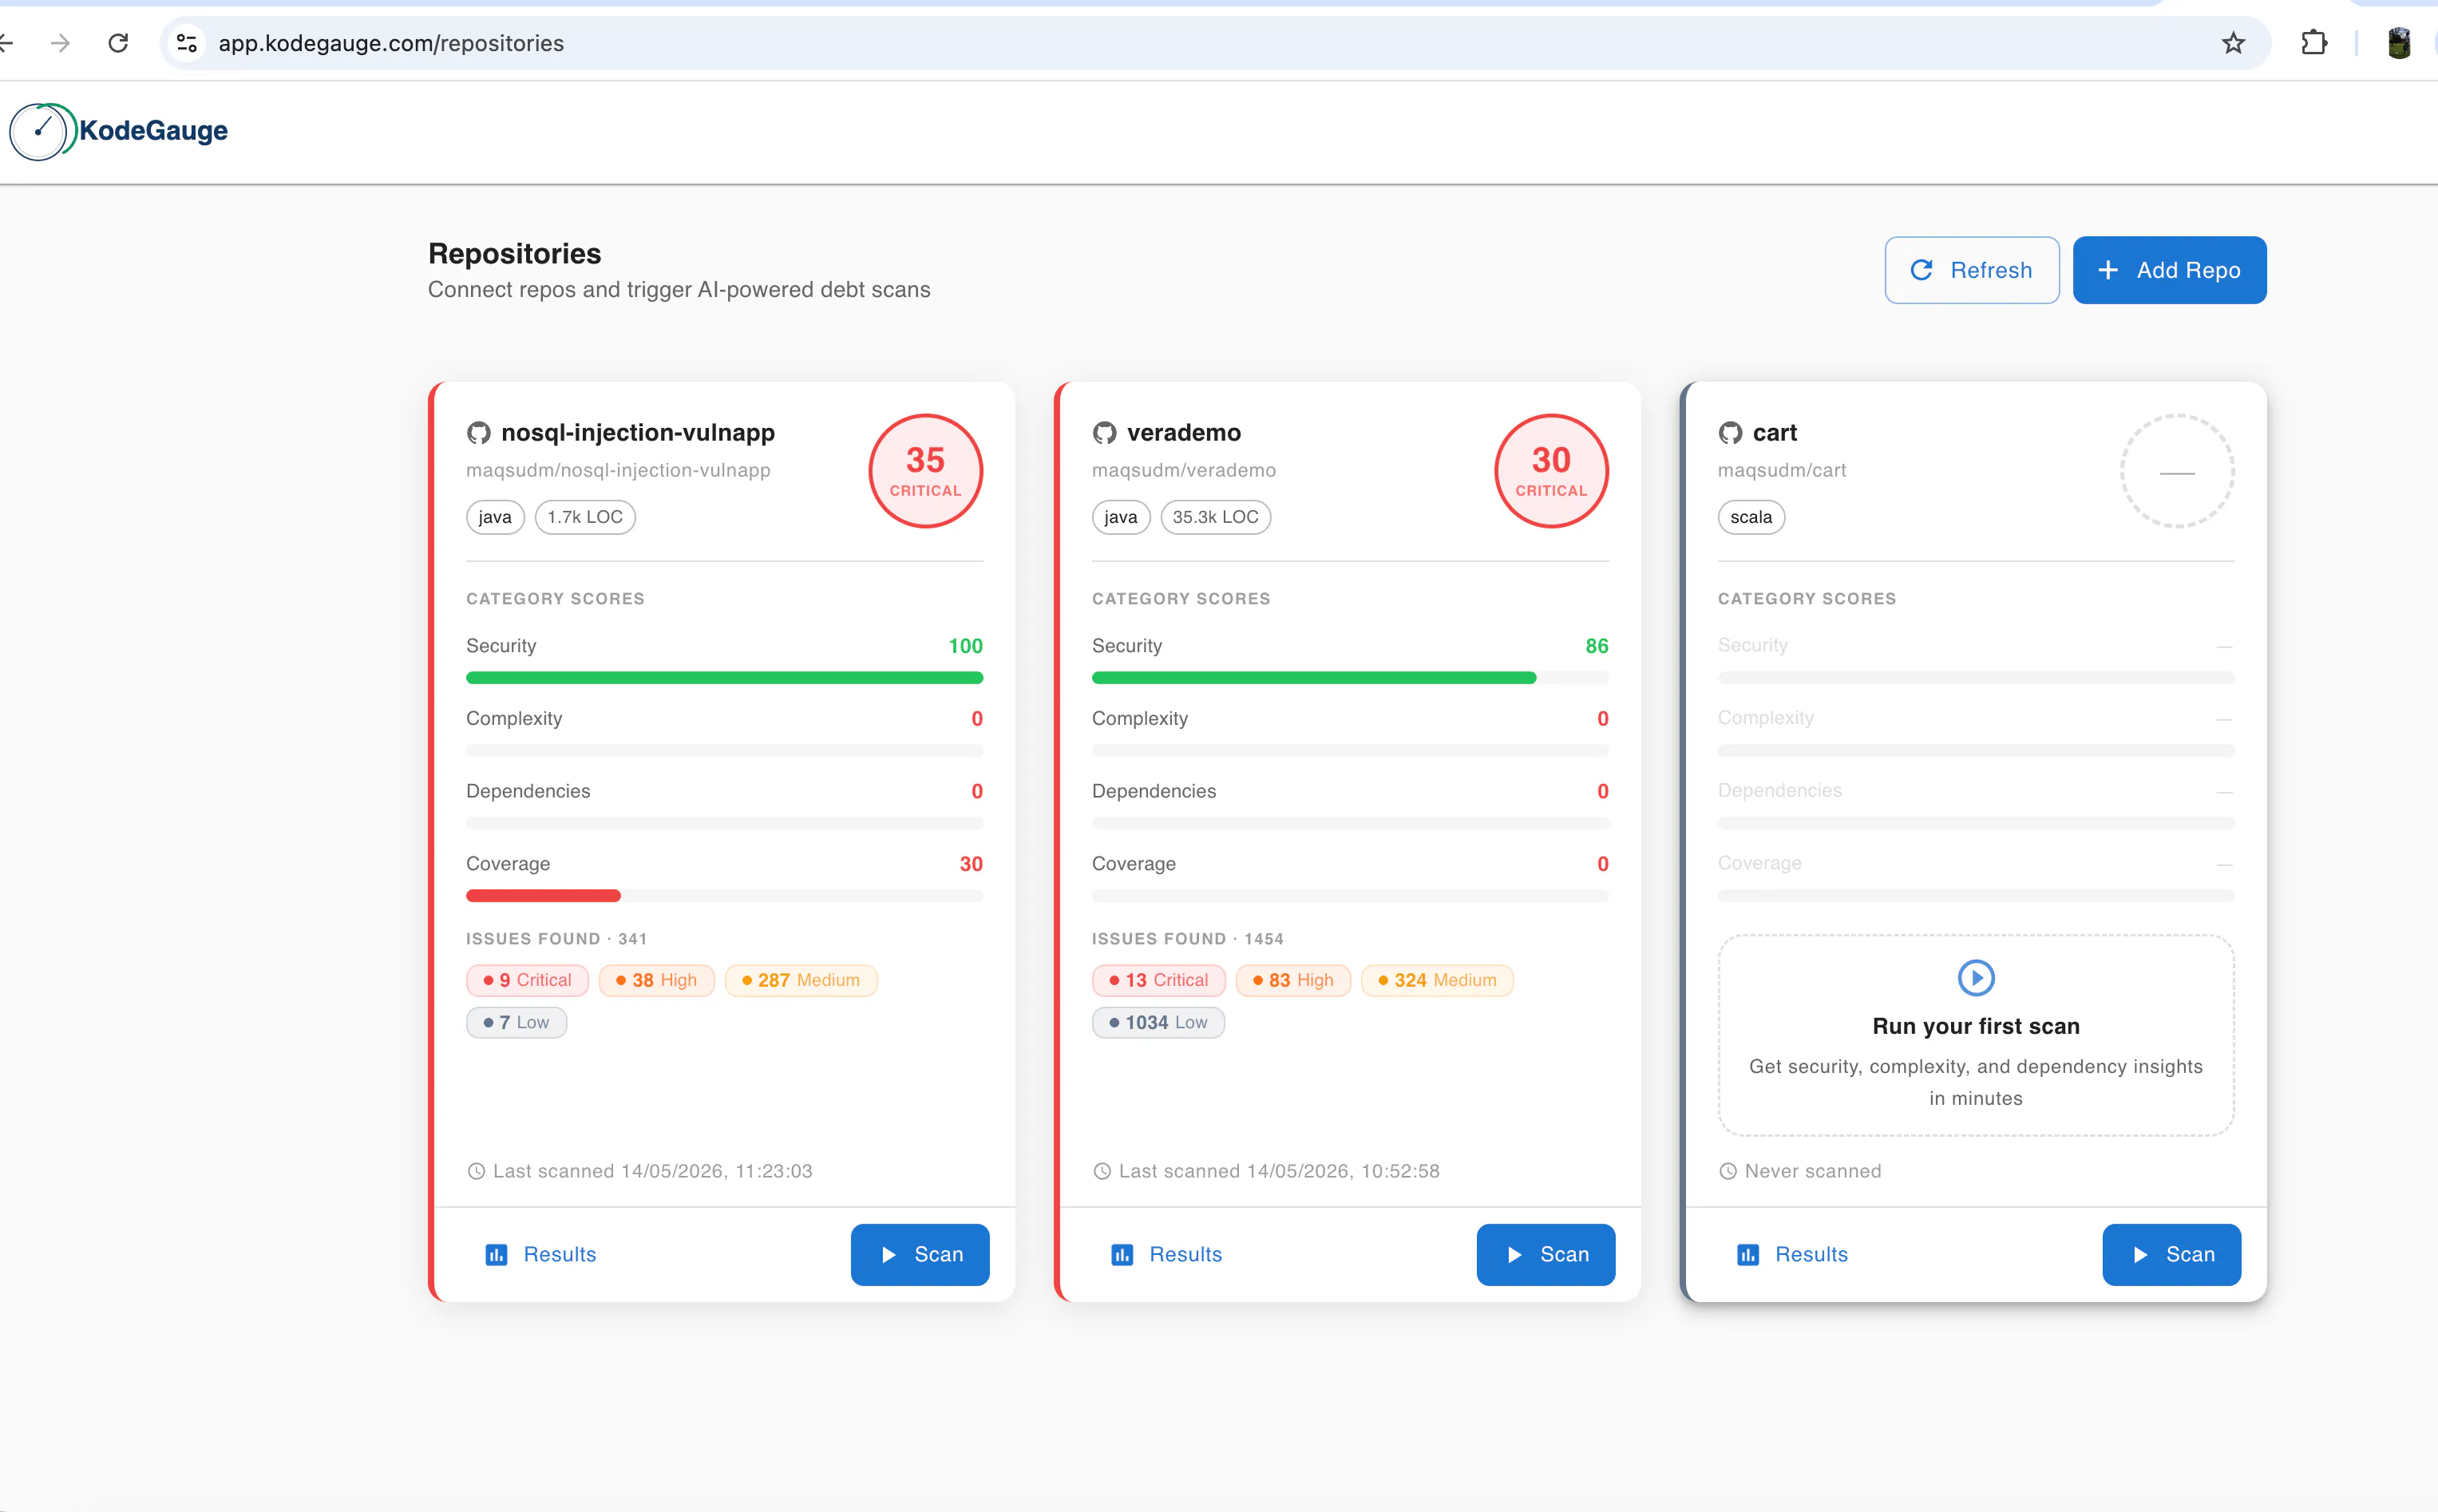The image size is (2438, 1512).
Task: Start a scan for verademo
Action: tap(1545, 1255)
